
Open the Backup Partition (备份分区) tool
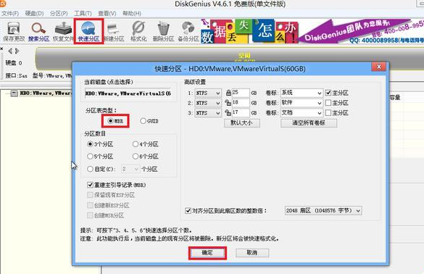coord(188,31)
